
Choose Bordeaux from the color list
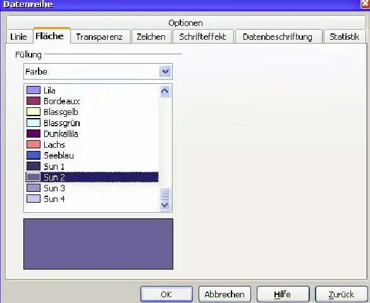click(x=92, y=101)
